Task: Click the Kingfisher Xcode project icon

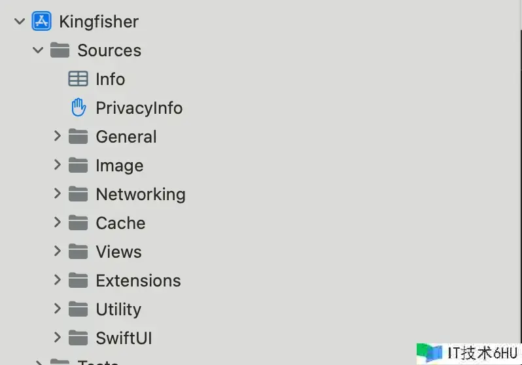Action: tap(41, 22)
